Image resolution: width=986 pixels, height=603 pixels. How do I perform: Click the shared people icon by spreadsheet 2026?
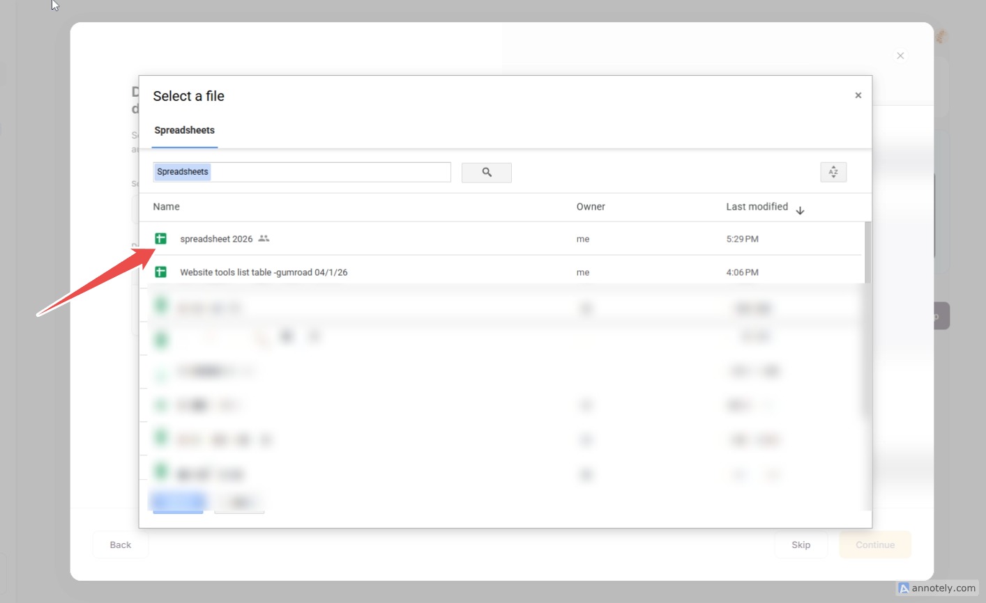[x=264, y=239]
